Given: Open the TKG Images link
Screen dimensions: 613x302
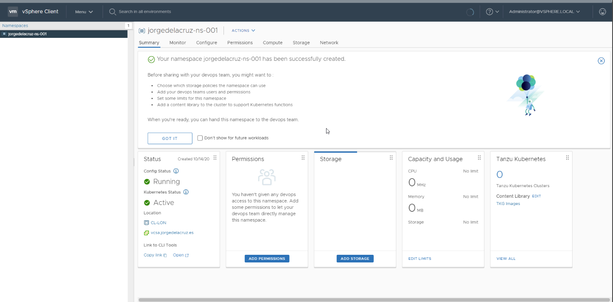Looking at the screenshot, I should coord(508,204).
